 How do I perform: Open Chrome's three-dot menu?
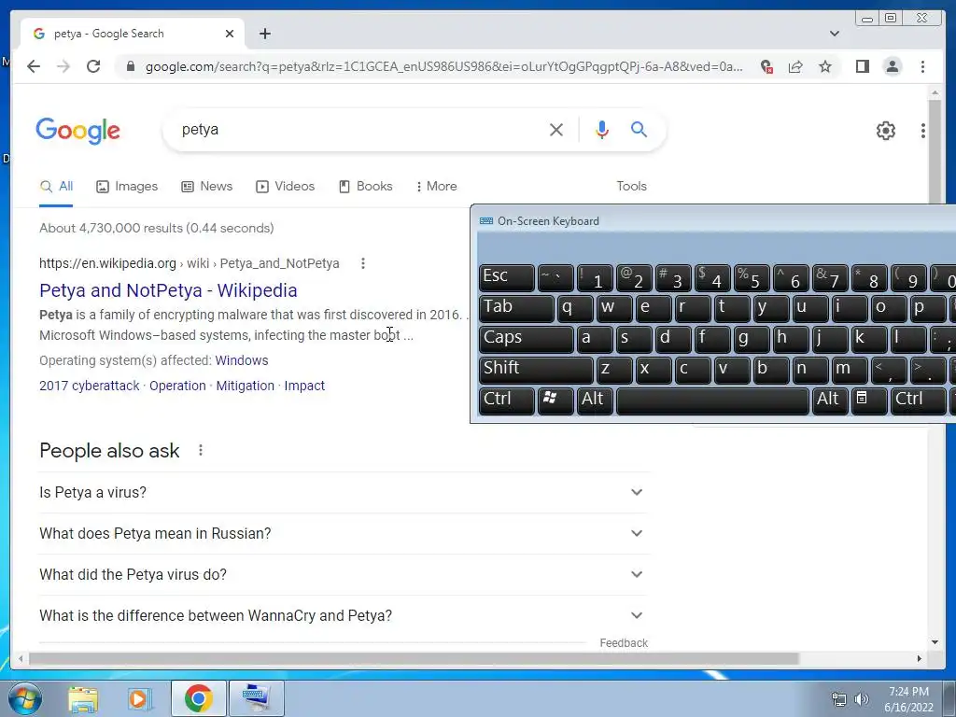pyautogui.click(x=922, y=66)
